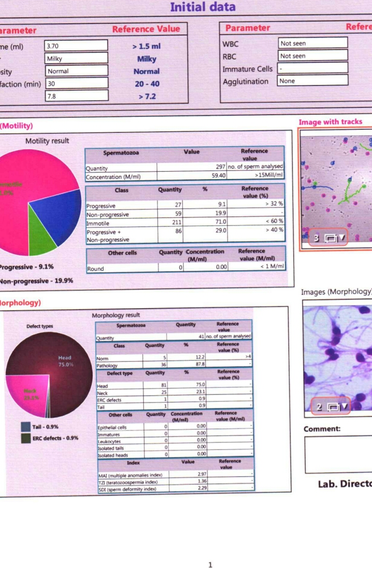This screenshot has height=568, width=372.
Task: Edit the volume field showing 3.70
Action: click(x=76, y=46)
